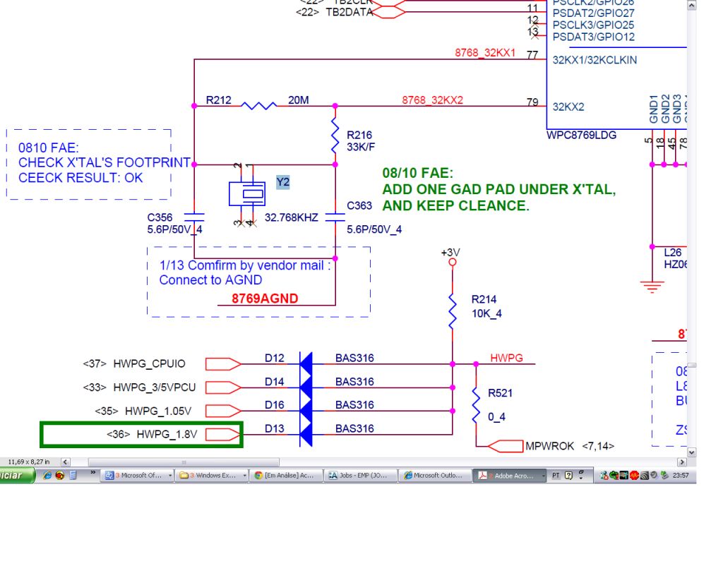Switch to the Microsoft Outlook window
The height and width of the screenshot is (578, 723).
(x=435, y=476)
